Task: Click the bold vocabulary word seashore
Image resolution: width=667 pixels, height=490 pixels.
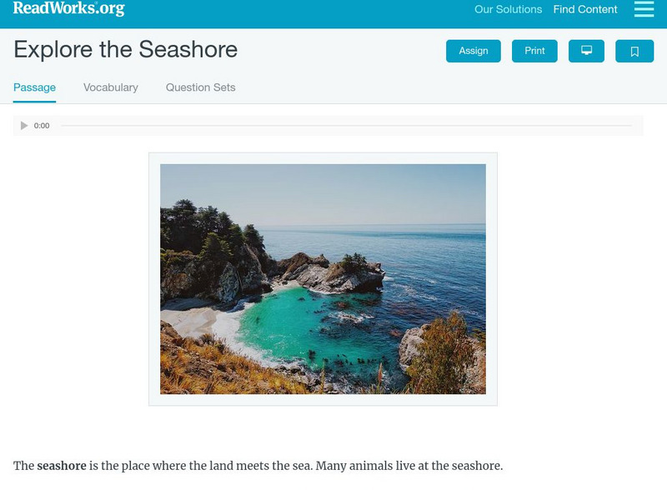Action: pyautogui.click(x=62, y=466)
